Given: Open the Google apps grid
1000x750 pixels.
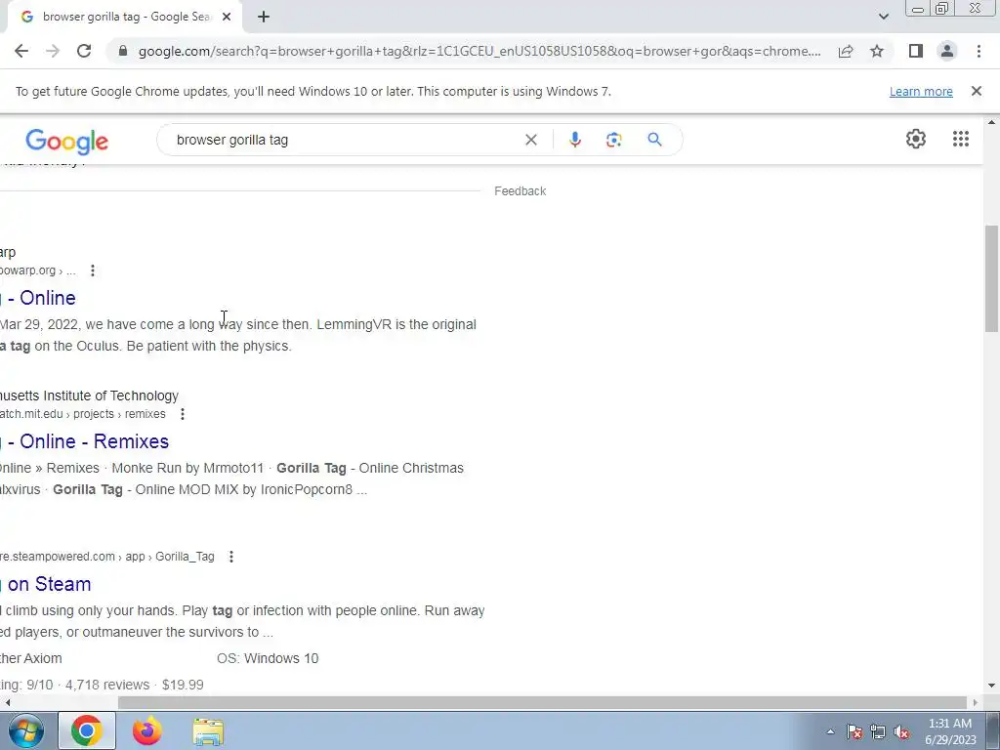Looking at the screenshot, I should (961, 139).
